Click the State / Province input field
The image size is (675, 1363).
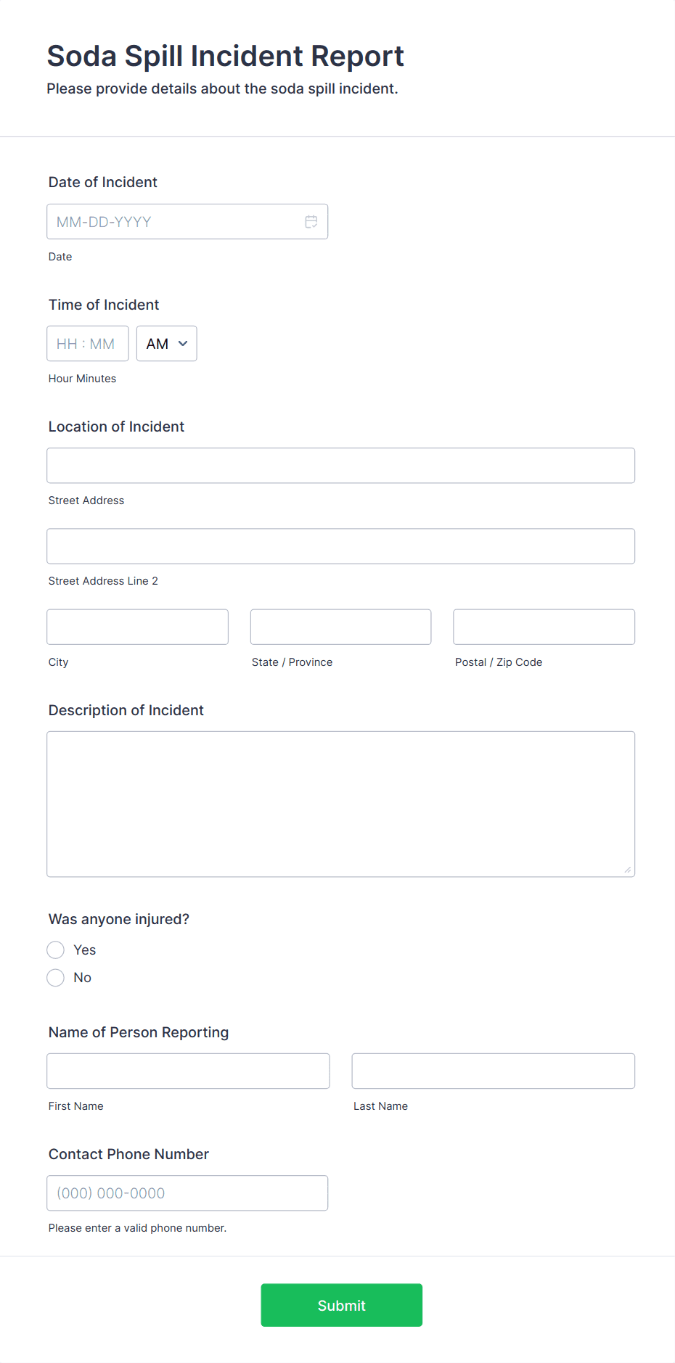coord(340,626)
